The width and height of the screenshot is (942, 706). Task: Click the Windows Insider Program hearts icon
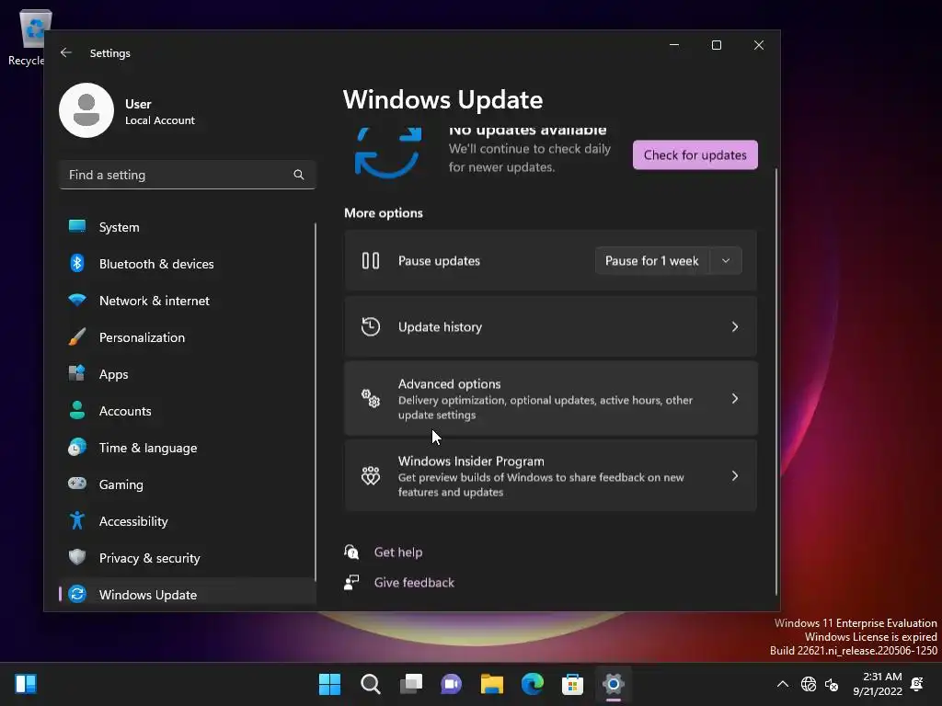coord(371,475)
